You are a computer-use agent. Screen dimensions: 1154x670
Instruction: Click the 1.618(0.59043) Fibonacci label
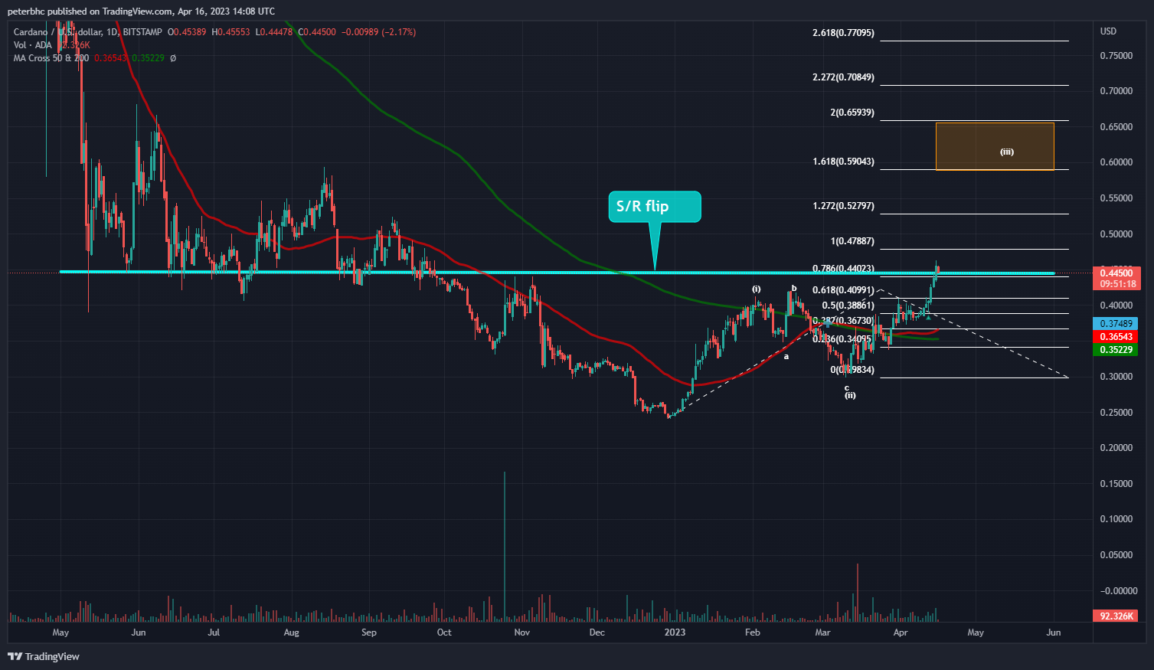point(843,162)
